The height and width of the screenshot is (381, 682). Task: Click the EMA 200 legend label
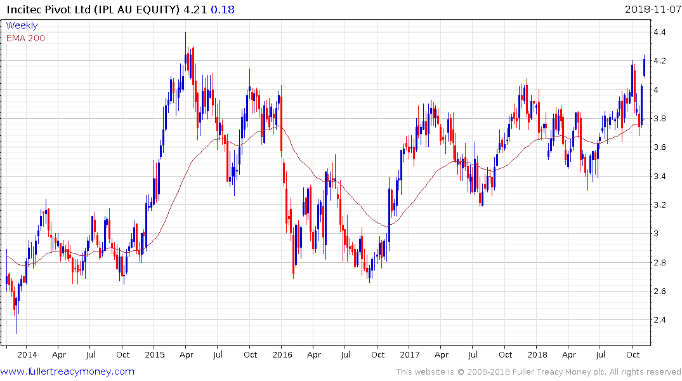pos(25,38)
